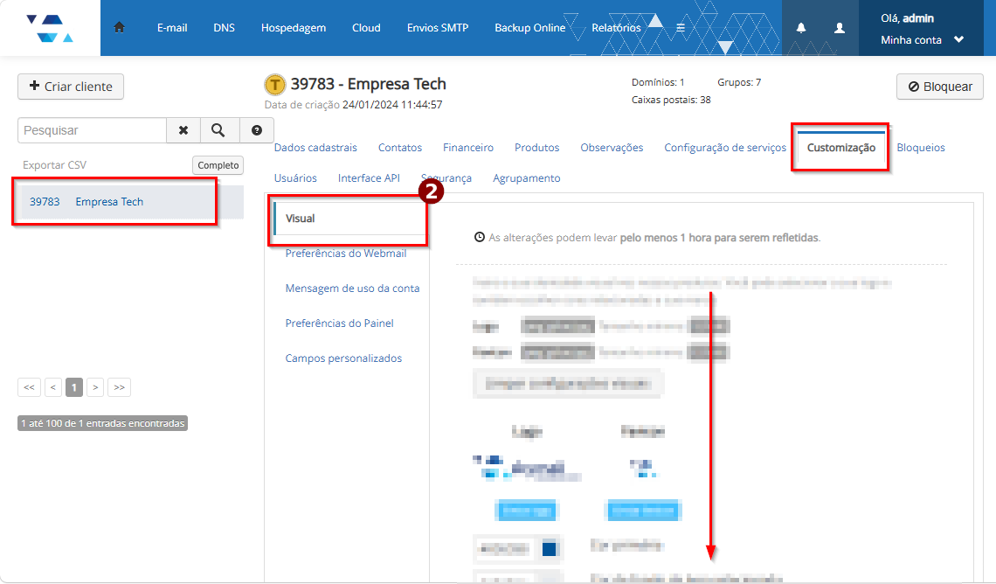This screenshot has height=584, width=996.
Task: Select the Customização tab
Action: pyautogui.click(x=841, y=148)
